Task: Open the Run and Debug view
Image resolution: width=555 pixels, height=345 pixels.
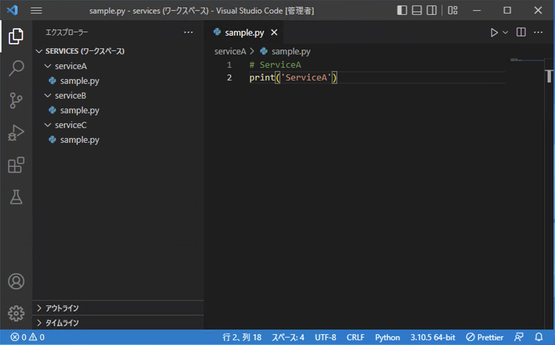Action: click(16, 132)
